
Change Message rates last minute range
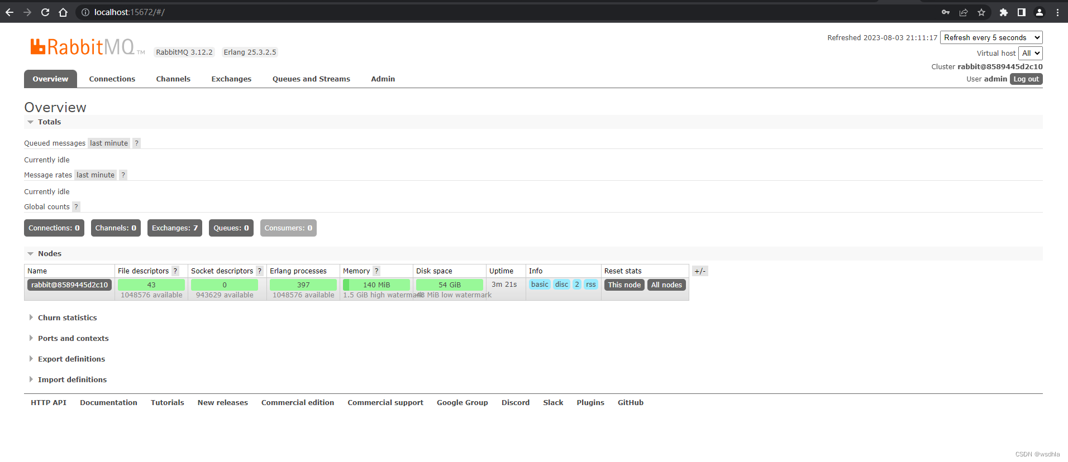[96, 175]
